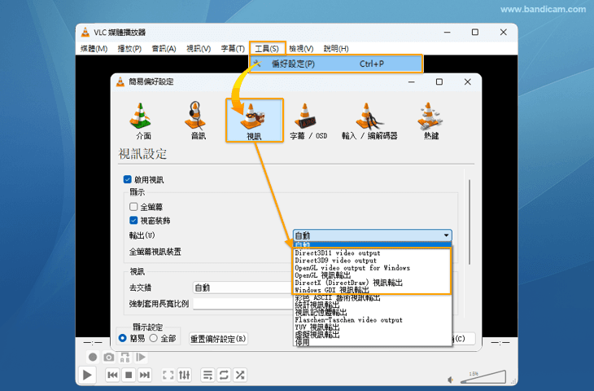Screen dimensions: 594x391
Task: Click the A-B loop icon
Action: [124, 358]
